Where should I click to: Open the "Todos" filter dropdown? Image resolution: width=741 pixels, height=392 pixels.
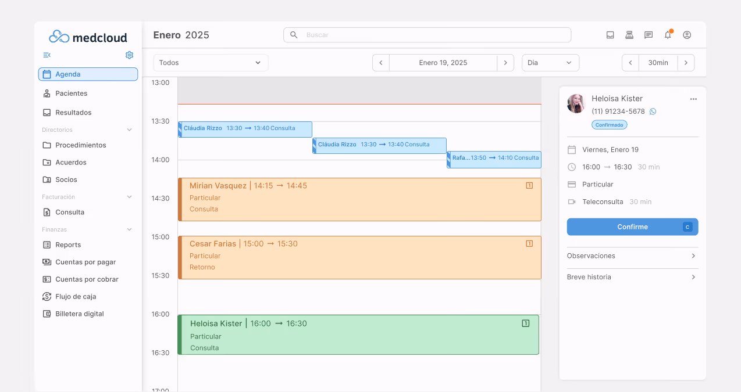(x=211, y=62)
